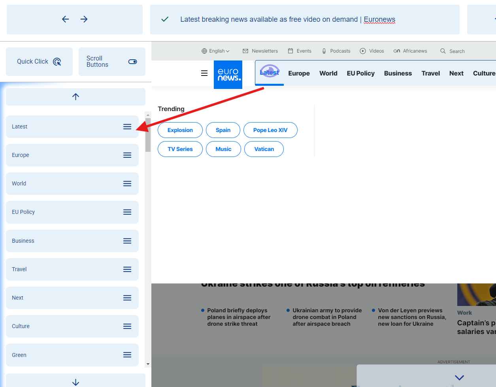
Task: Click the Search magnifier icon
Action: click(443, 51)
